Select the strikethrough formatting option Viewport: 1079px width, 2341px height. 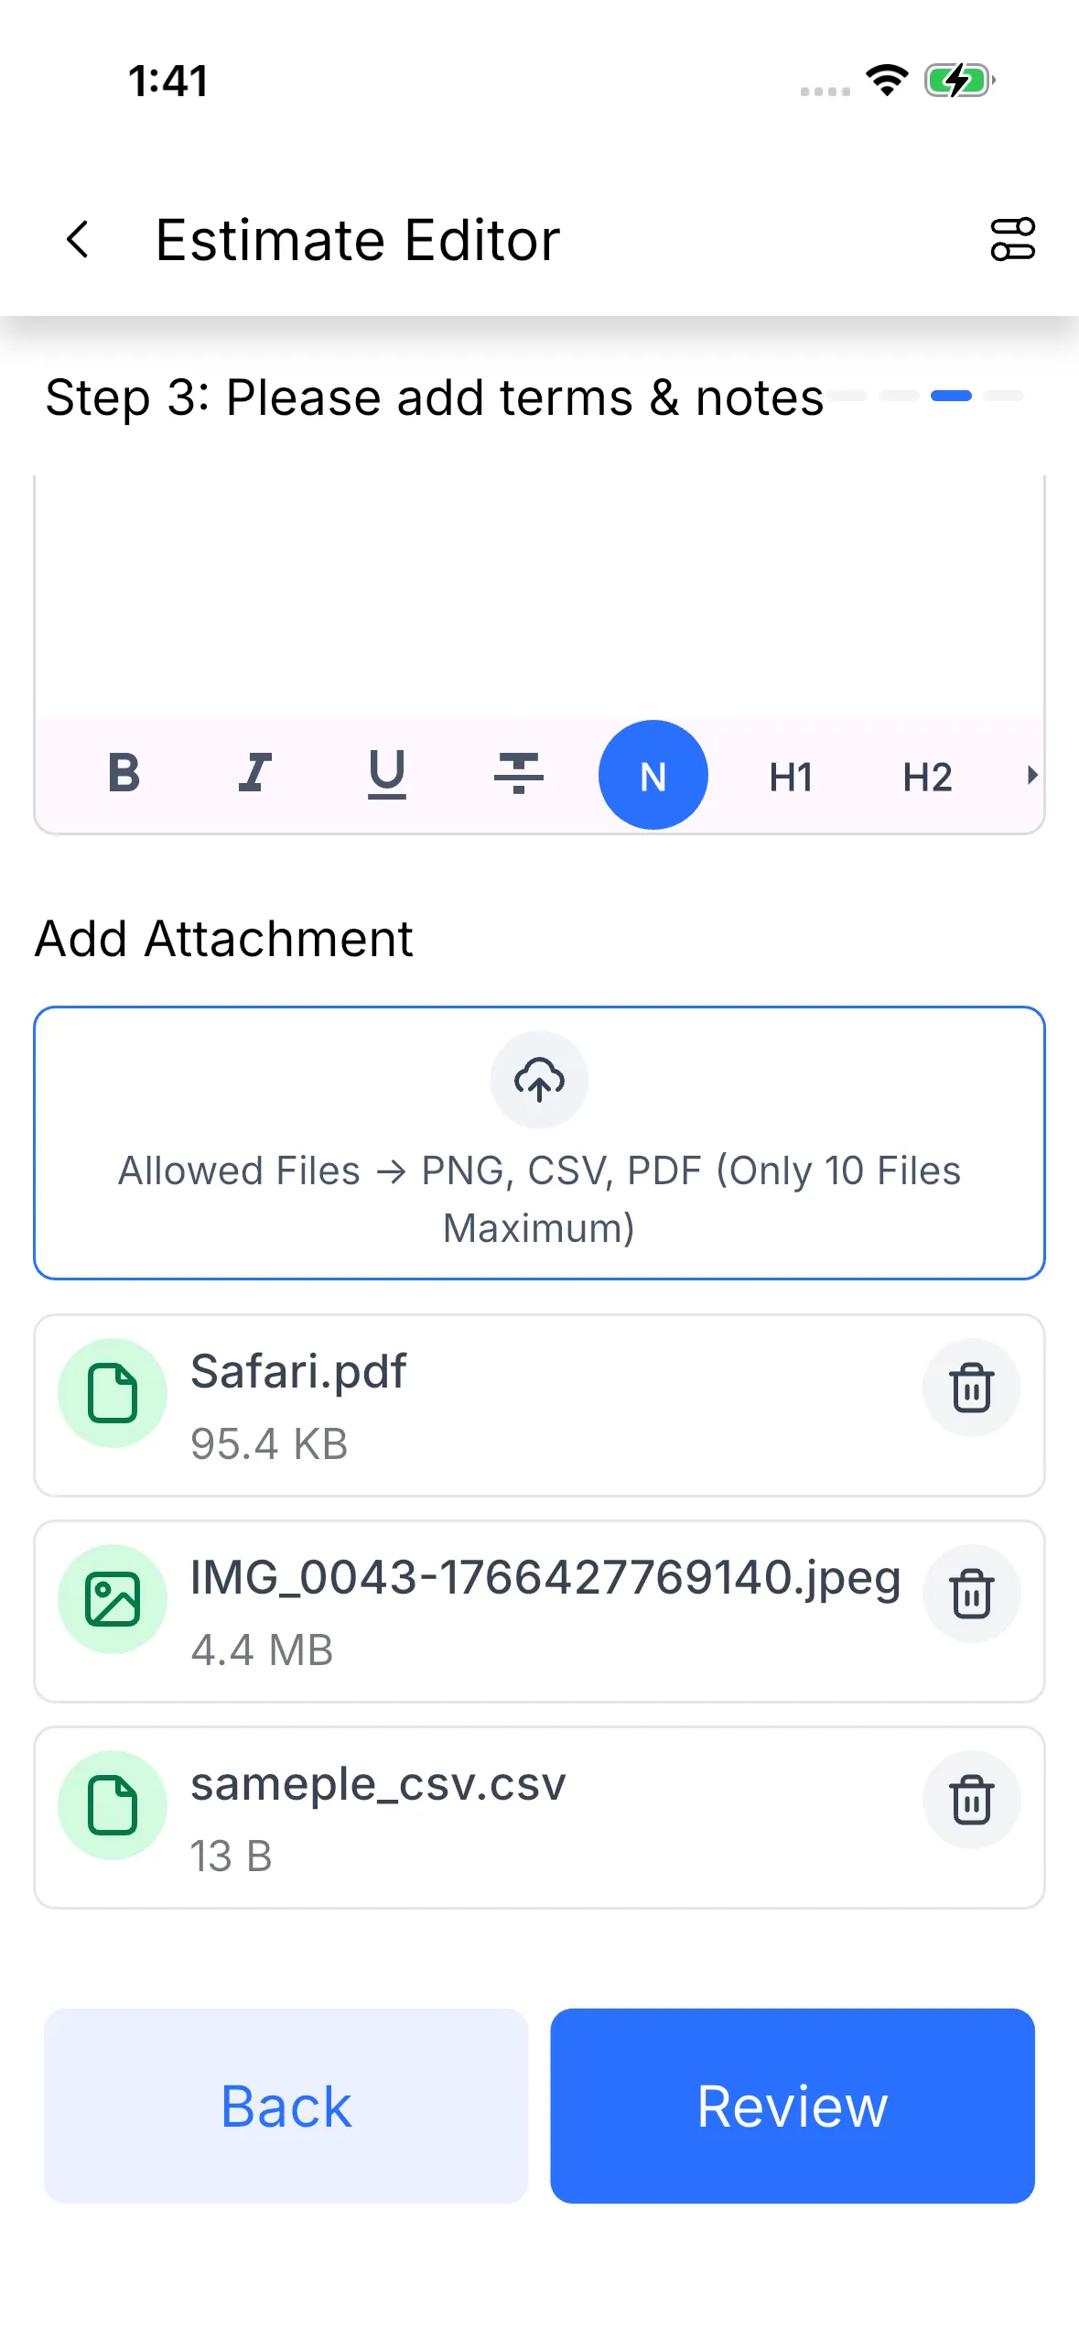tap(518, 774)
